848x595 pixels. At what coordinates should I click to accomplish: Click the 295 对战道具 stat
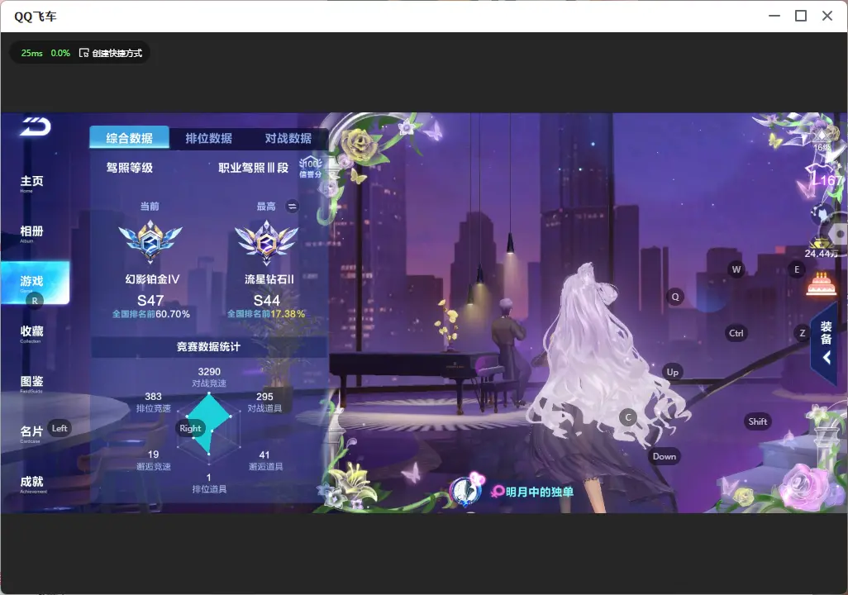point(264,402)
